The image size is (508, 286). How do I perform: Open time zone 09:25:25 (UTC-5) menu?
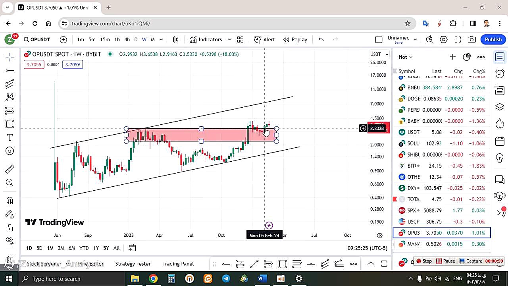tap(368, 248)
